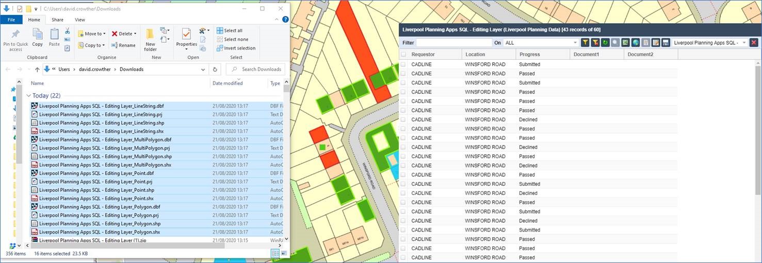Expand Liverpool Planning Apps SQL layer dropdown
The image size is (762, 263).
point(710,43)
